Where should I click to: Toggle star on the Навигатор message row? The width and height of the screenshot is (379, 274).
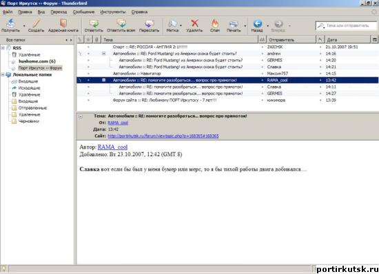[88, 74]
